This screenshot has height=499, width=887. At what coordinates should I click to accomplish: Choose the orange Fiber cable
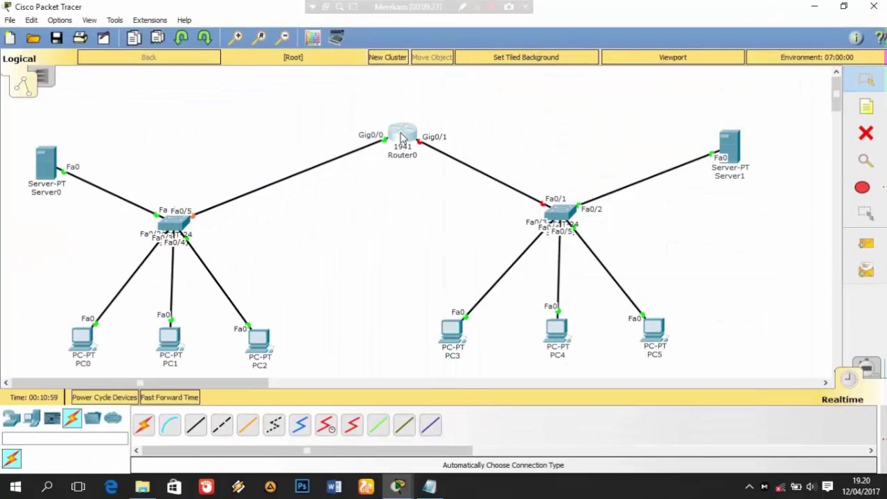tap(248, 425)
